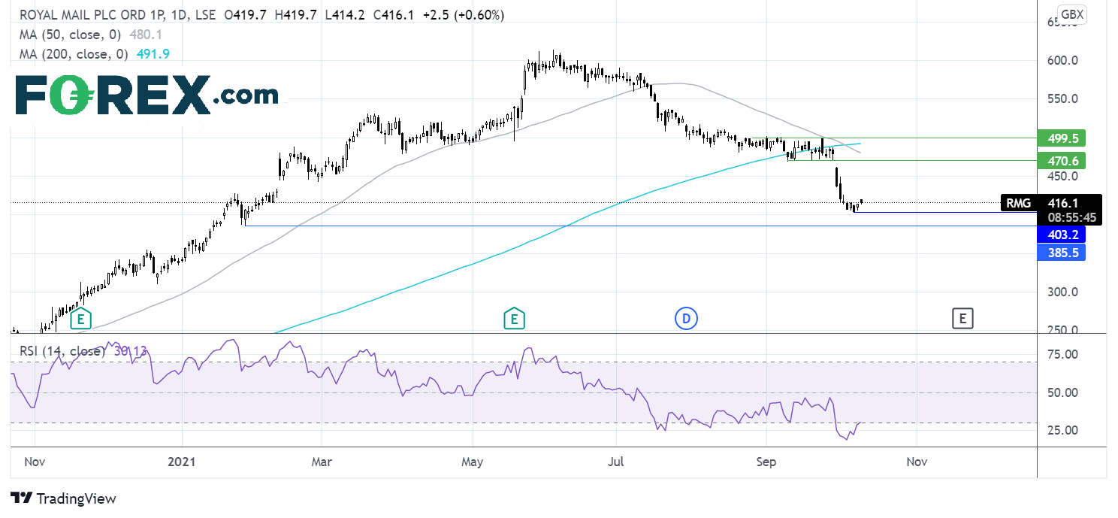The height and width of the screenshot is (518, 1118).
Task: Click the 600.0 price axis label
Action: click(x=1063, y=60)
